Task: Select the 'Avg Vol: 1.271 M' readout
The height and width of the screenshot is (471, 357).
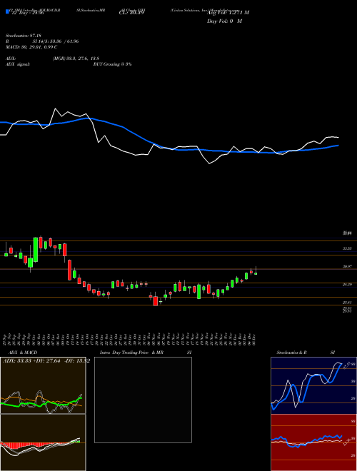Action: coord(228,13)
